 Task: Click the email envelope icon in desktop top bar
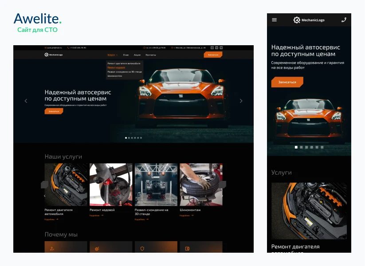(x=46, y=48)
